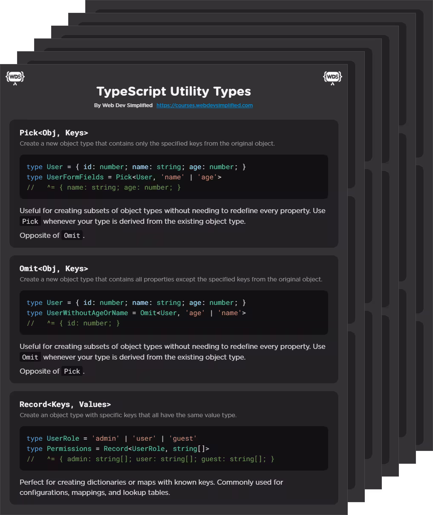Screen dimensions: 433x515
Task: Click the WDS logo top-left
Action: (15, 76)
